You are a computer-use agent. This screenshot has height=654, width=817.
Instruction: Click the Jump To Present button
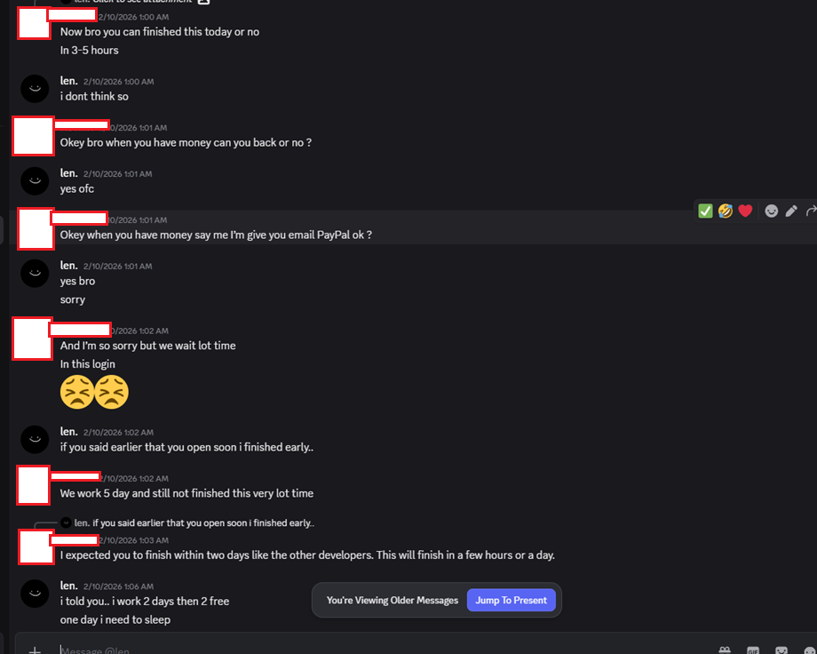coord(511,600)
